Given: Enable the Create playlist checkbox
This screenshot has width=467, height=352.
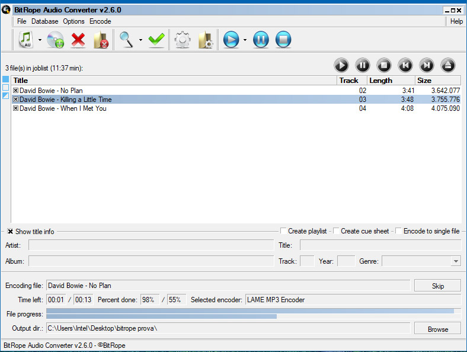Looking at the screenshot, I should [284, 231].
